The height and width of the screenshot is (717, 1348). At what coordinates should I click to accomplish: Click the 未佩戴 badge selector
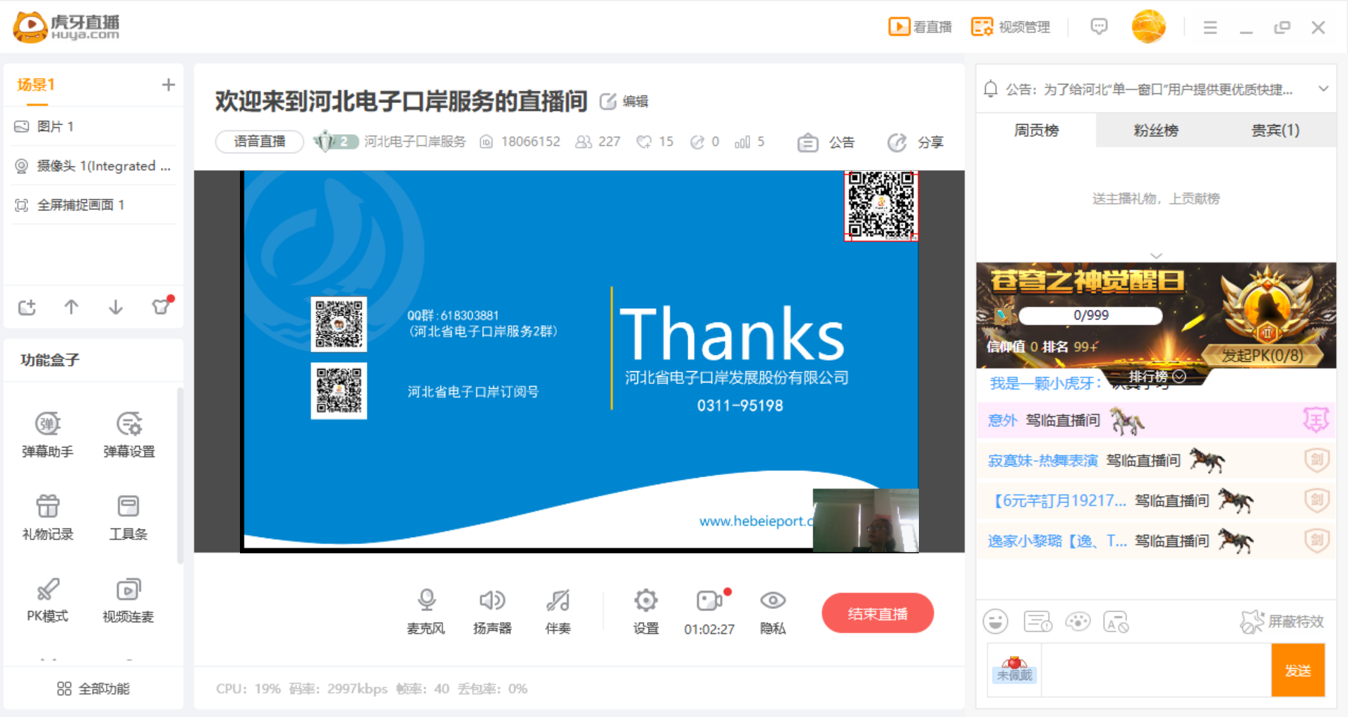tap(1014, 670)
